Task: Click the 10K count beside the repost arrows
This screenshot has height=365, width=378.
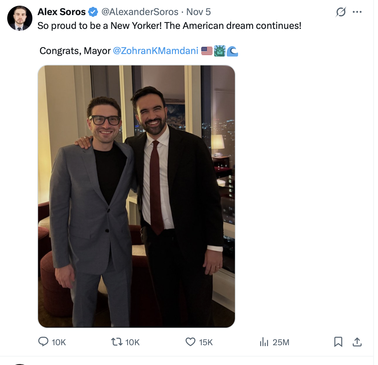Action: point(132,342)
